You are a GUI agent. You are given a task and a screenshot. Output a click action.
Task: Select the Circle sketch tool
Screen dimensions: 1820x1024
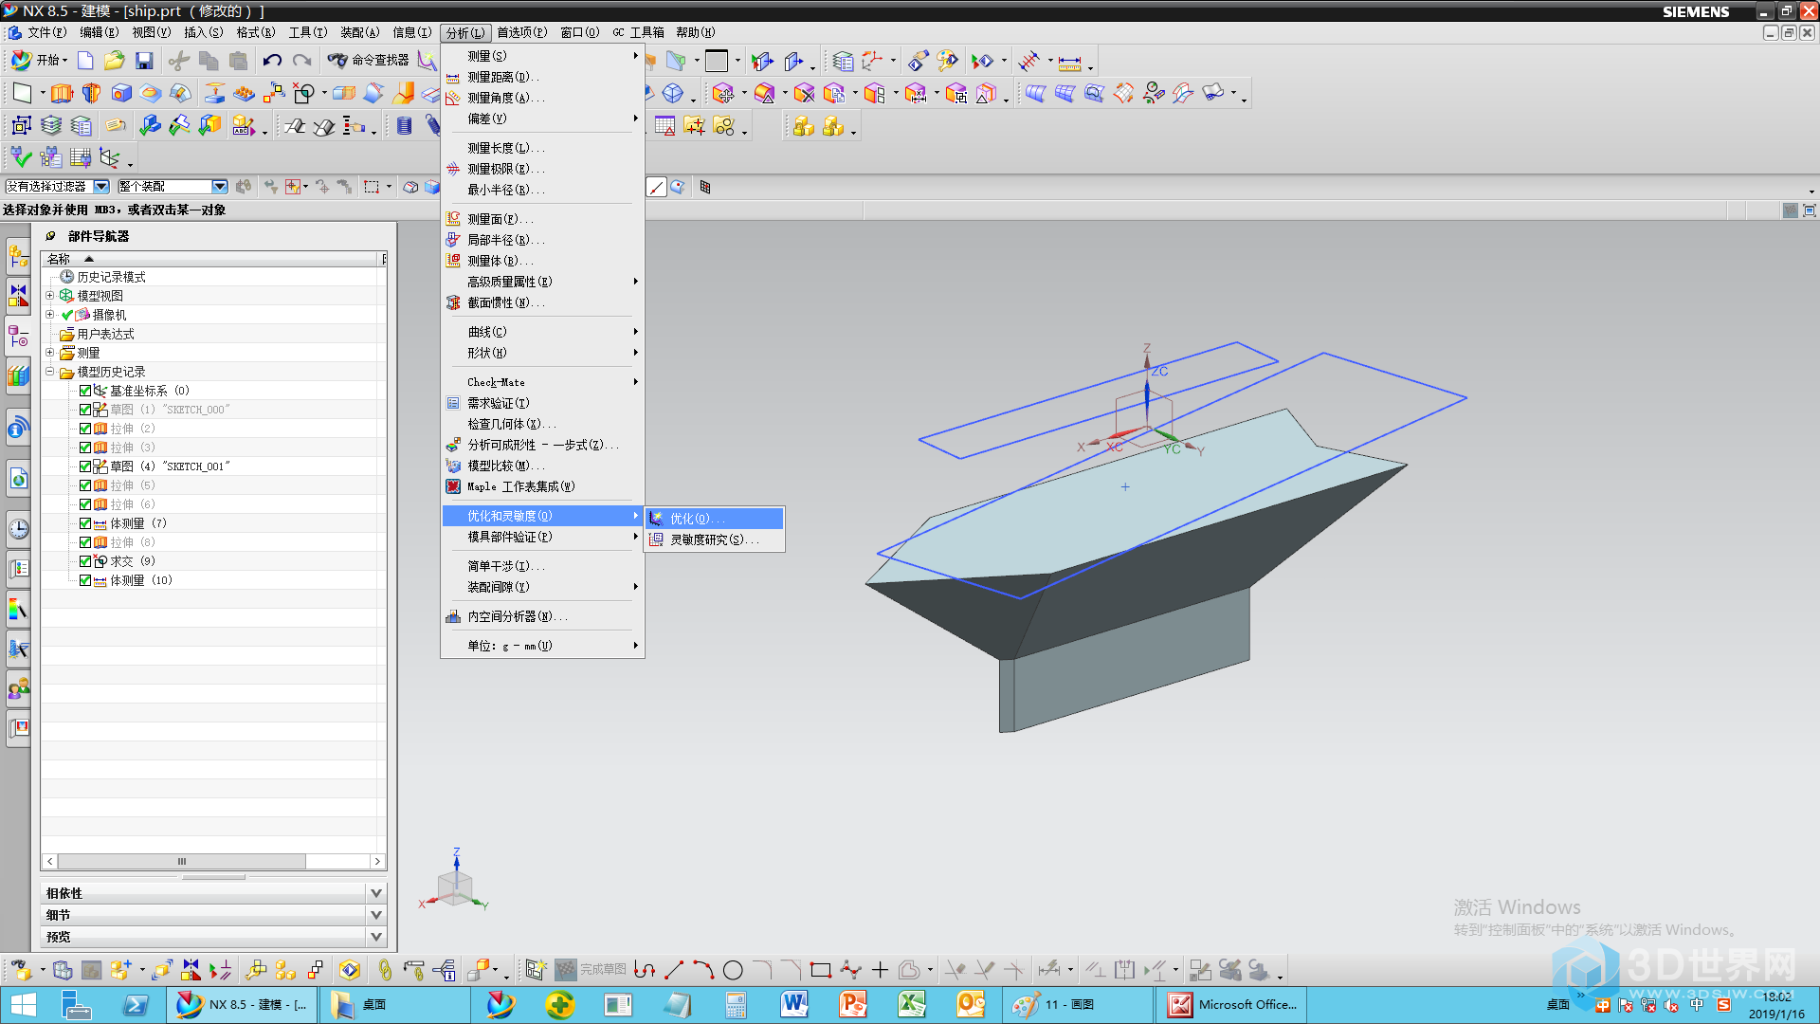733,970
